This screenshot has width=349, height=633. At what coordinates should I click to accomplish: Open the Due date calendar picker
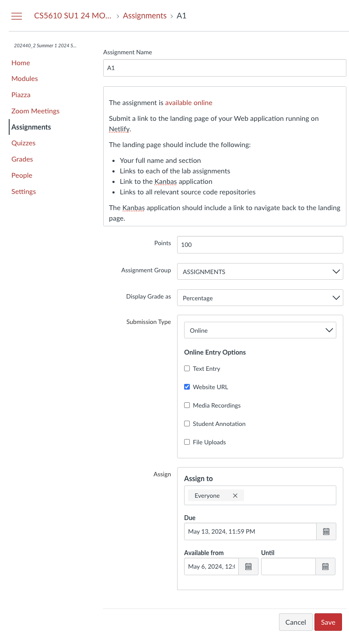click(326, 531)
